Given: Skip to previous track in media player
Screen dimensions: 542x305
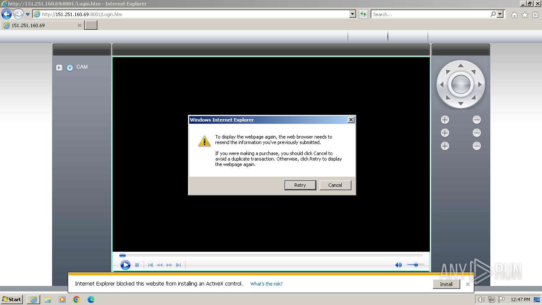Looking at the screenshot, I should coord(150,265).
